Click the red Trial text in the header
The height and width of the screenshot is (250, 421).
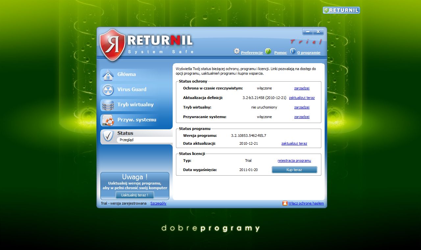click(306, 42)
